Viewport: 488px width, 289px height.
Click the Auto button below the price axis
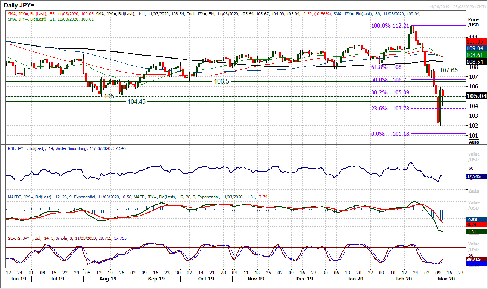pos(474,142)
